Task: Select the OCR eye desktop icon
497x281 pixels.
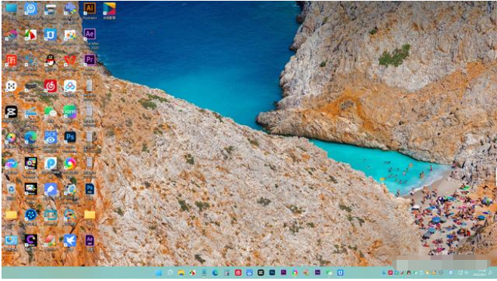Action: [51, 137]
